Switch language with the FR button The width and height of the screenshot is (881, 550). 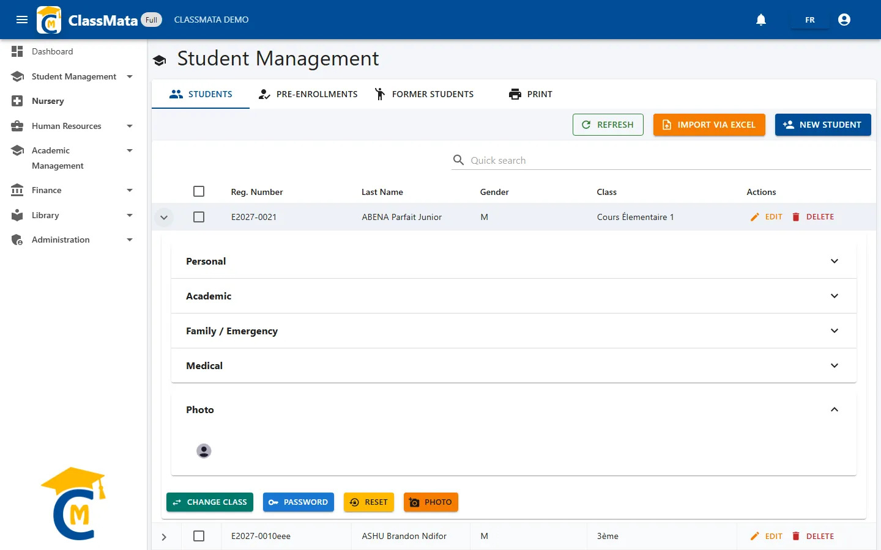click(809, 20)
